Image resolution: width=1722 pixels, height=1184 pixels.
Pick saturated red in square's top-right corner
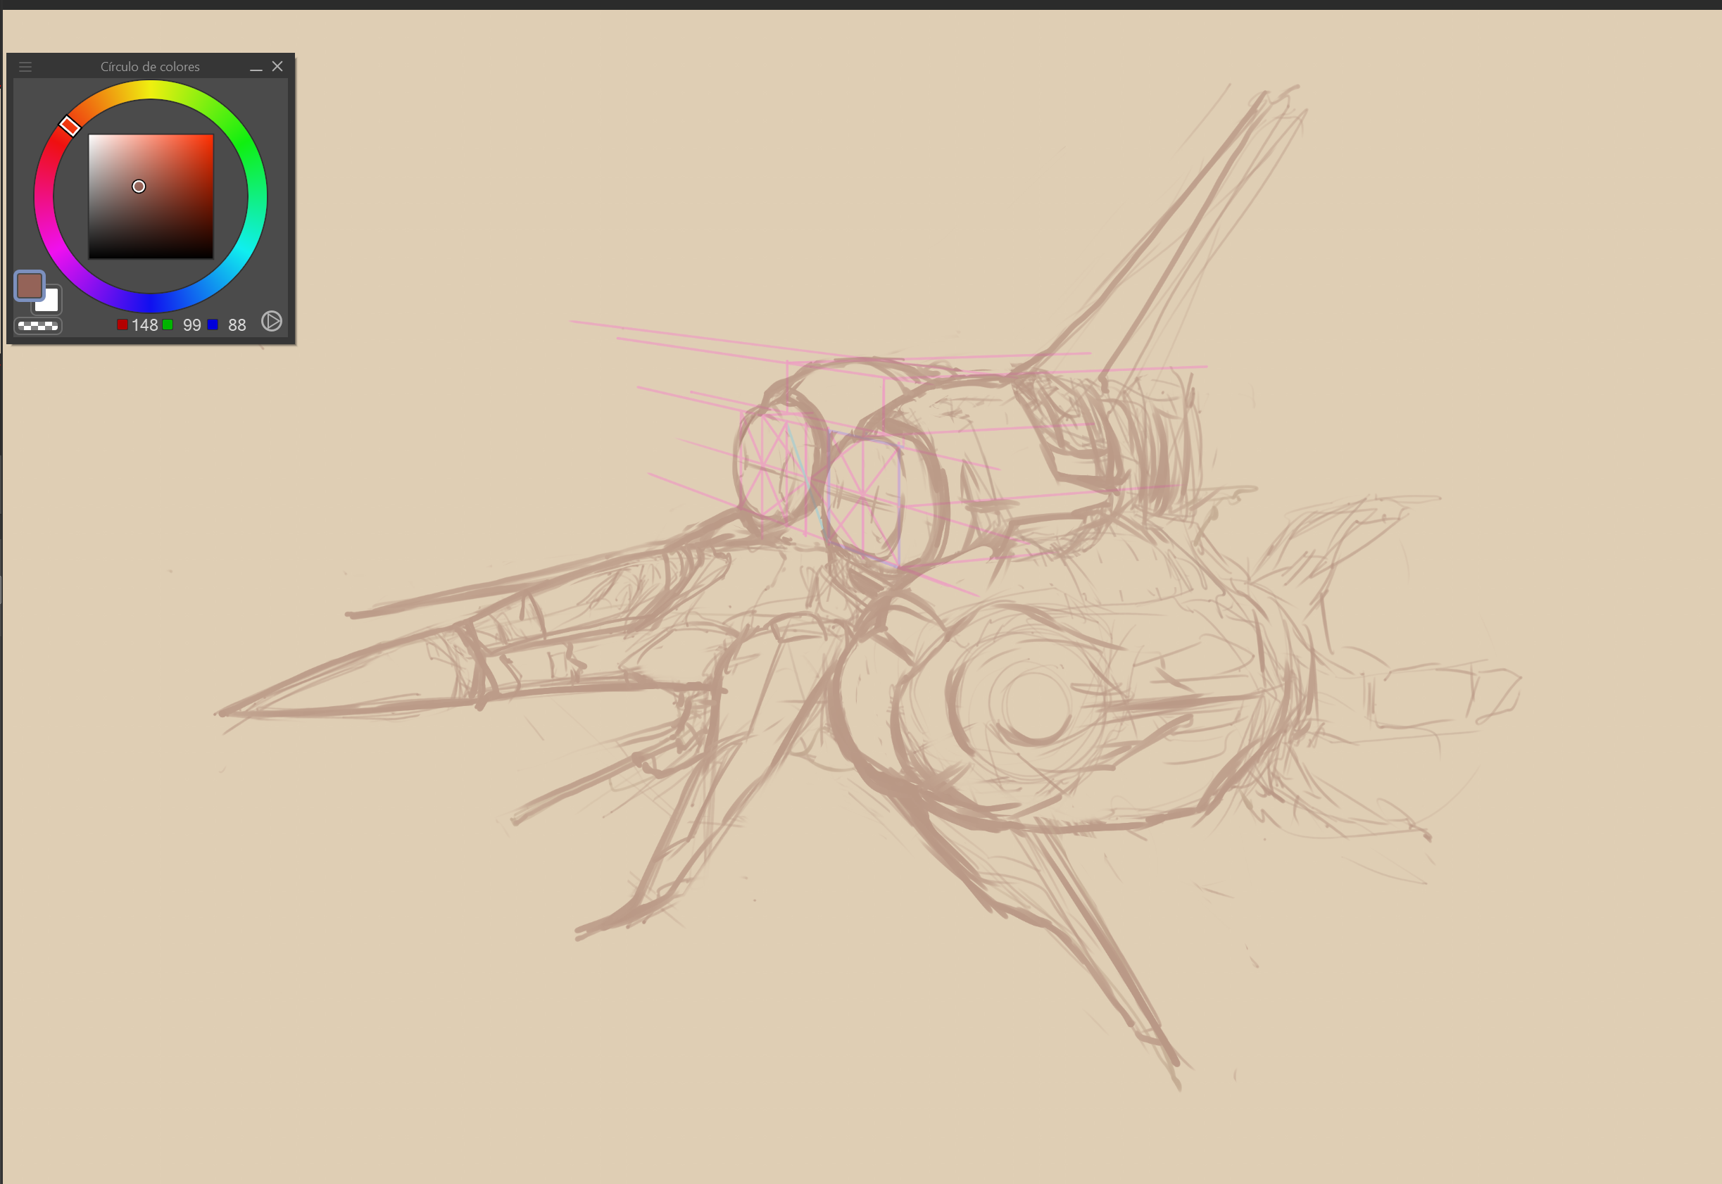point(211,137)
